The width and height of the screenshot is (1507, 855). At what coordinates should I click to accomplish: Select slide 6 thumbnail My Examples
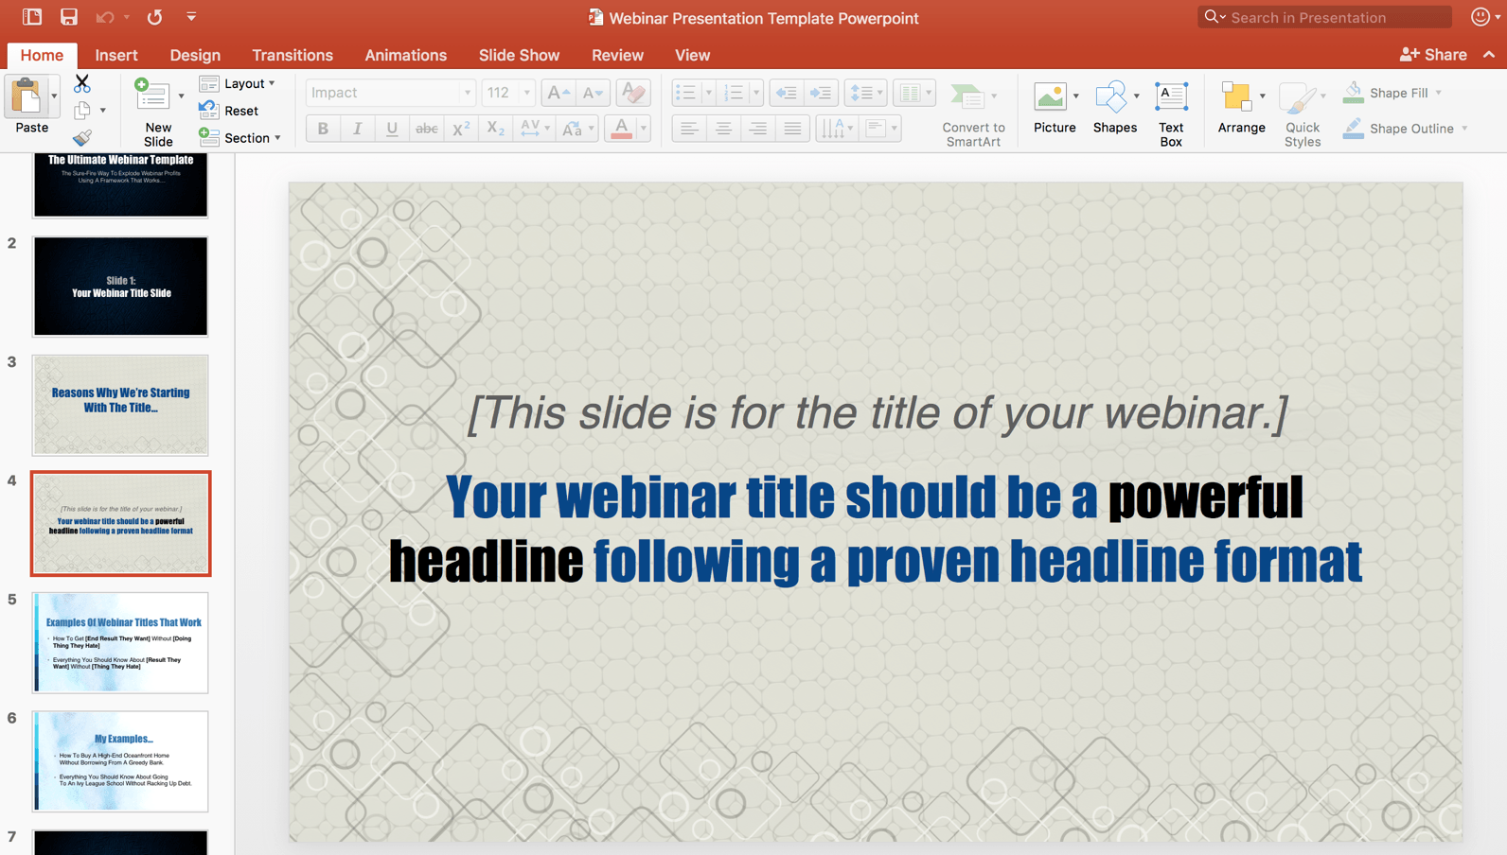pos(120,761)
